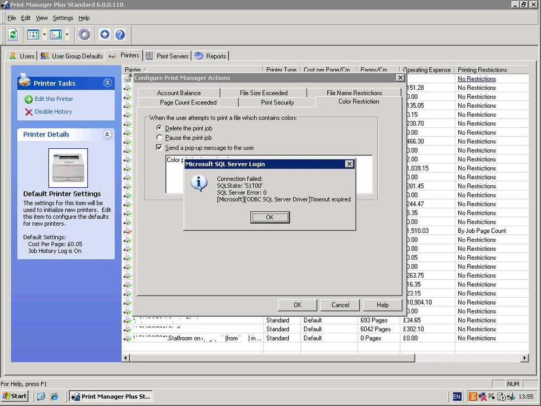This screenshot has width=541, height=406.
Task: Click the blue info icon in SQL dialog
Action: (199, 184)
